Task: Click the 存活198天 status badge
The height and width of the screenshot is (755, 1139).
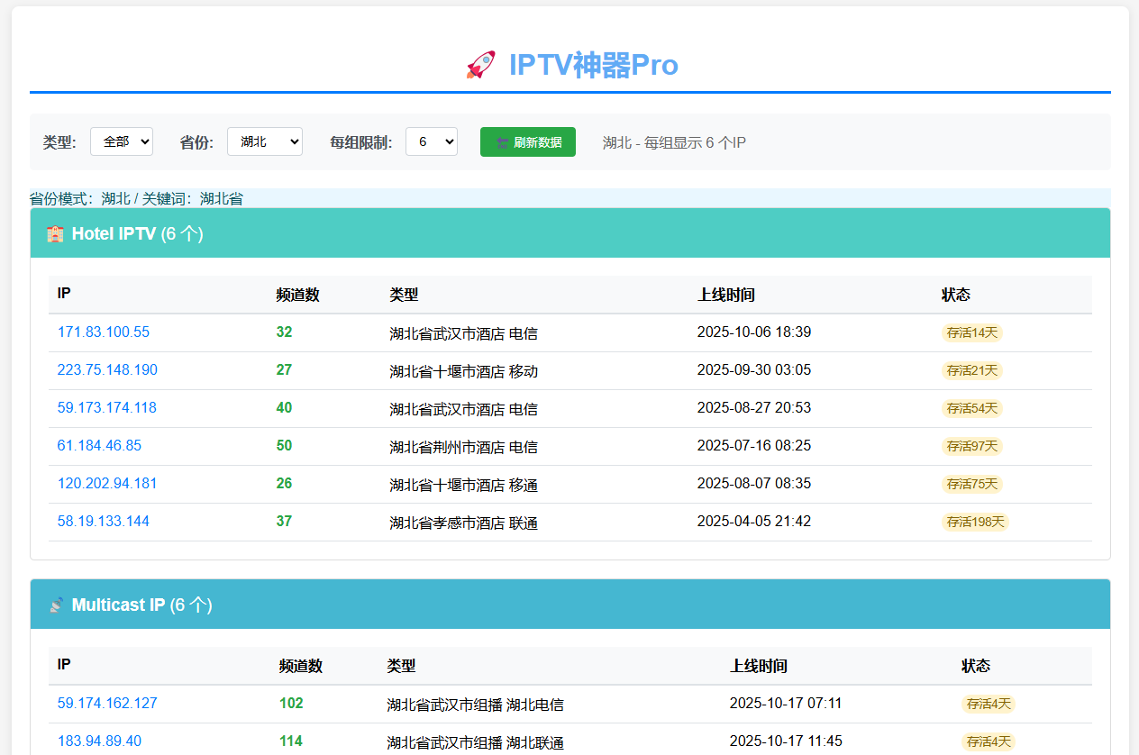Action: point(975,522)
